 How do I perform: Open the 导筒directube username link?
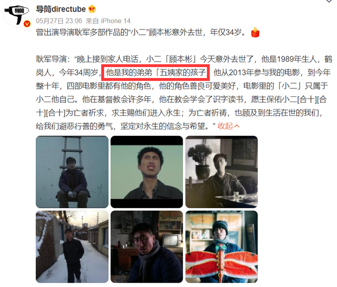61,9
